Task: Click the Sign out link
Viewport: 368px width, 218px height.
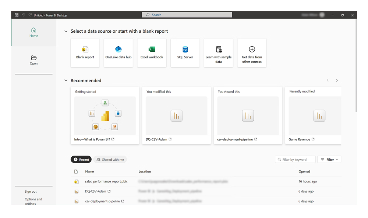Action: point(31,192)
